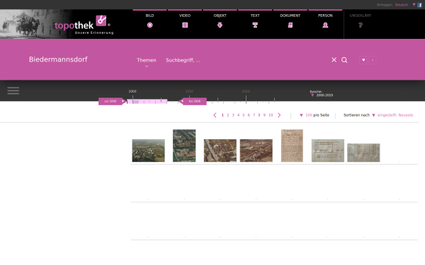
Task: Go to previous results page arrow
Action: tap(215, 115)
